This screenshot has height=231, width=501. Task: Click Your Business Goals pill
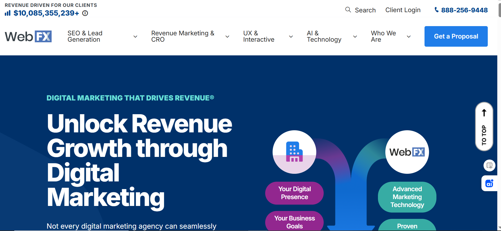point(294,221)
